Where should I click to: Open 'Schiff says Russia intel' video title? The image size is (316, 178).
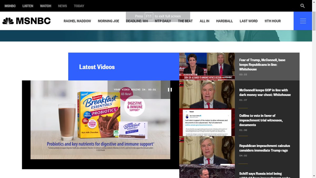pyautogui.click(x=265, y=175)
